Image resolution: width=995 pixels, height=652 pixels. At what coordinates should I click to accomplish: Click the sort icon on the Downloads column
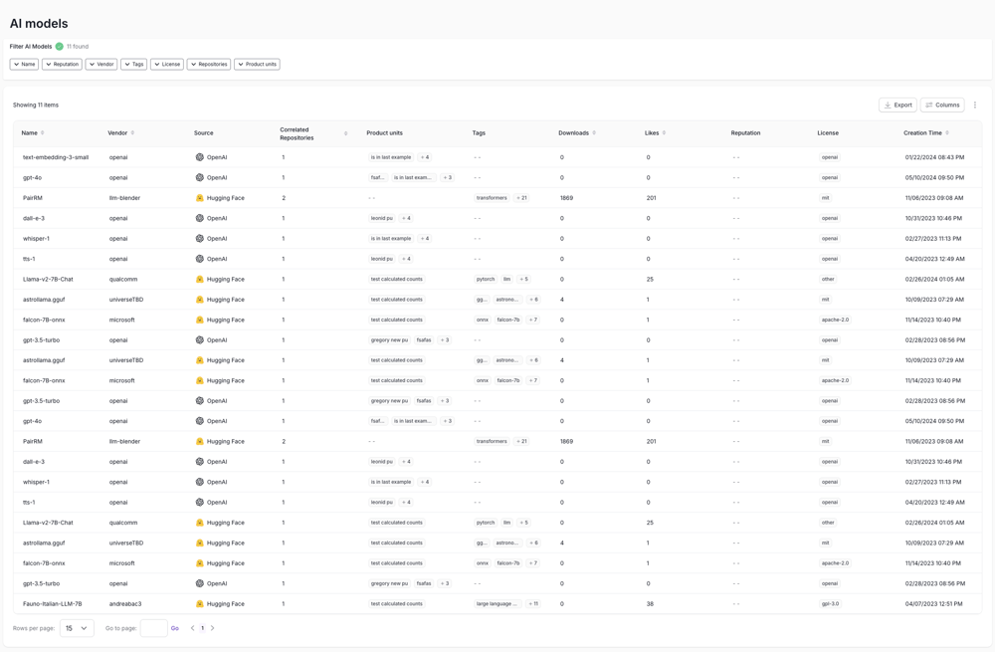(x=594, y=132)
